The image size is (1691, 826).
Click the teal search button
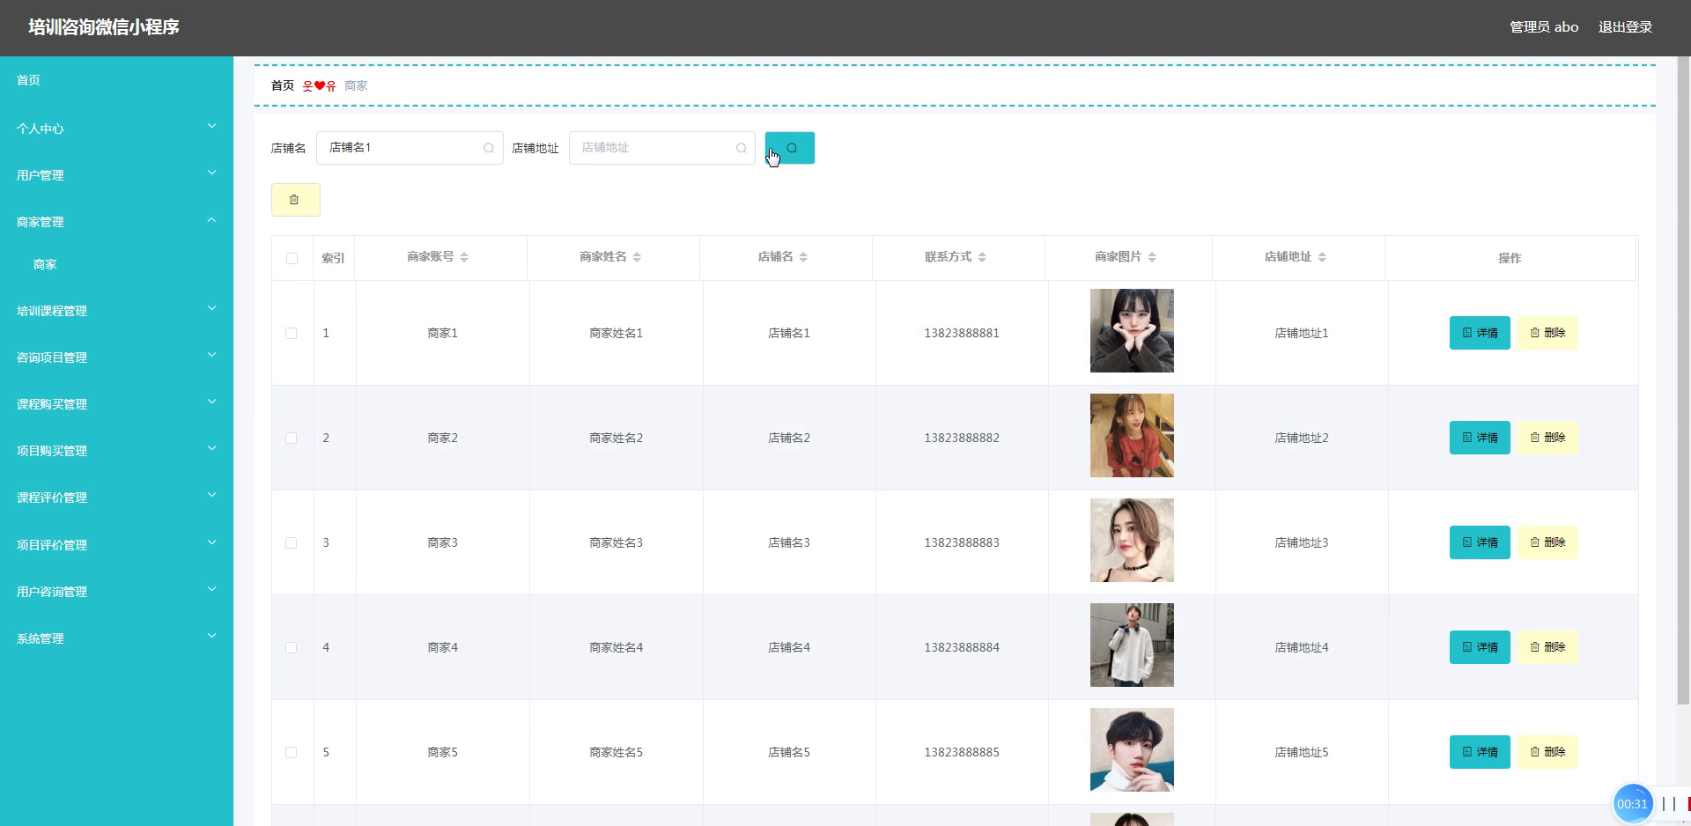point(789,148)
